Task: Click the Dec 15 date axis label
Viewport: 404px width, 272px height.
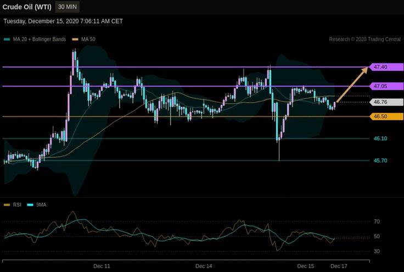Action: click(x=306, y=266)
